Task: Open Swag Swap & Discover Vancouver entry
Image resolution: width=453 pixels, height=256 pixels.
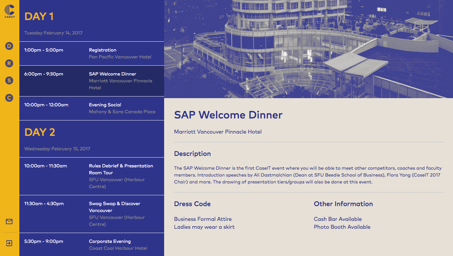Action: (92, 214)
